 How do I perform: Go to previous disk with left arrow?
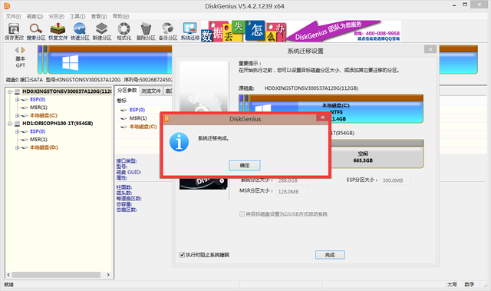pyautogui.click(x=17, y=50)
